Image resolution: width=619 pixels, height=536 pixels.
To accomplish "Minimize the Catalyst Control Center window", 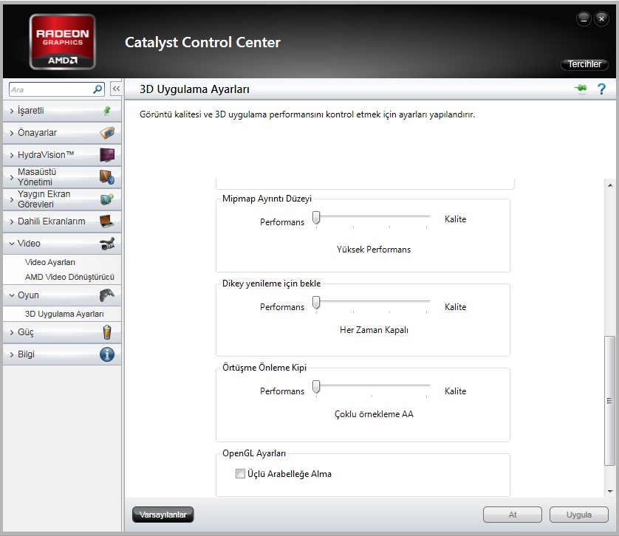I will click(x=584, y=18).
